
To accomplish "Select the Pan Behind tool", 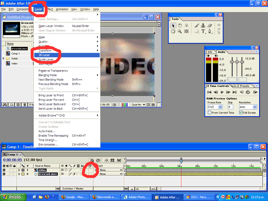I will click(186, 31).
